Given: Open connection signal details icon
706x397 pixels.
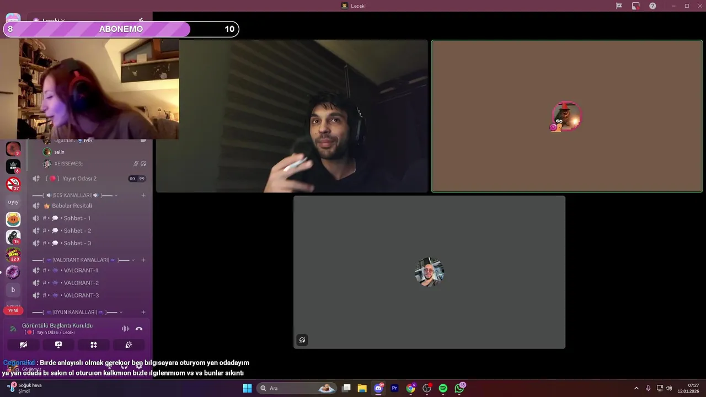Looking at the screenshot, I should click(13, 329).
